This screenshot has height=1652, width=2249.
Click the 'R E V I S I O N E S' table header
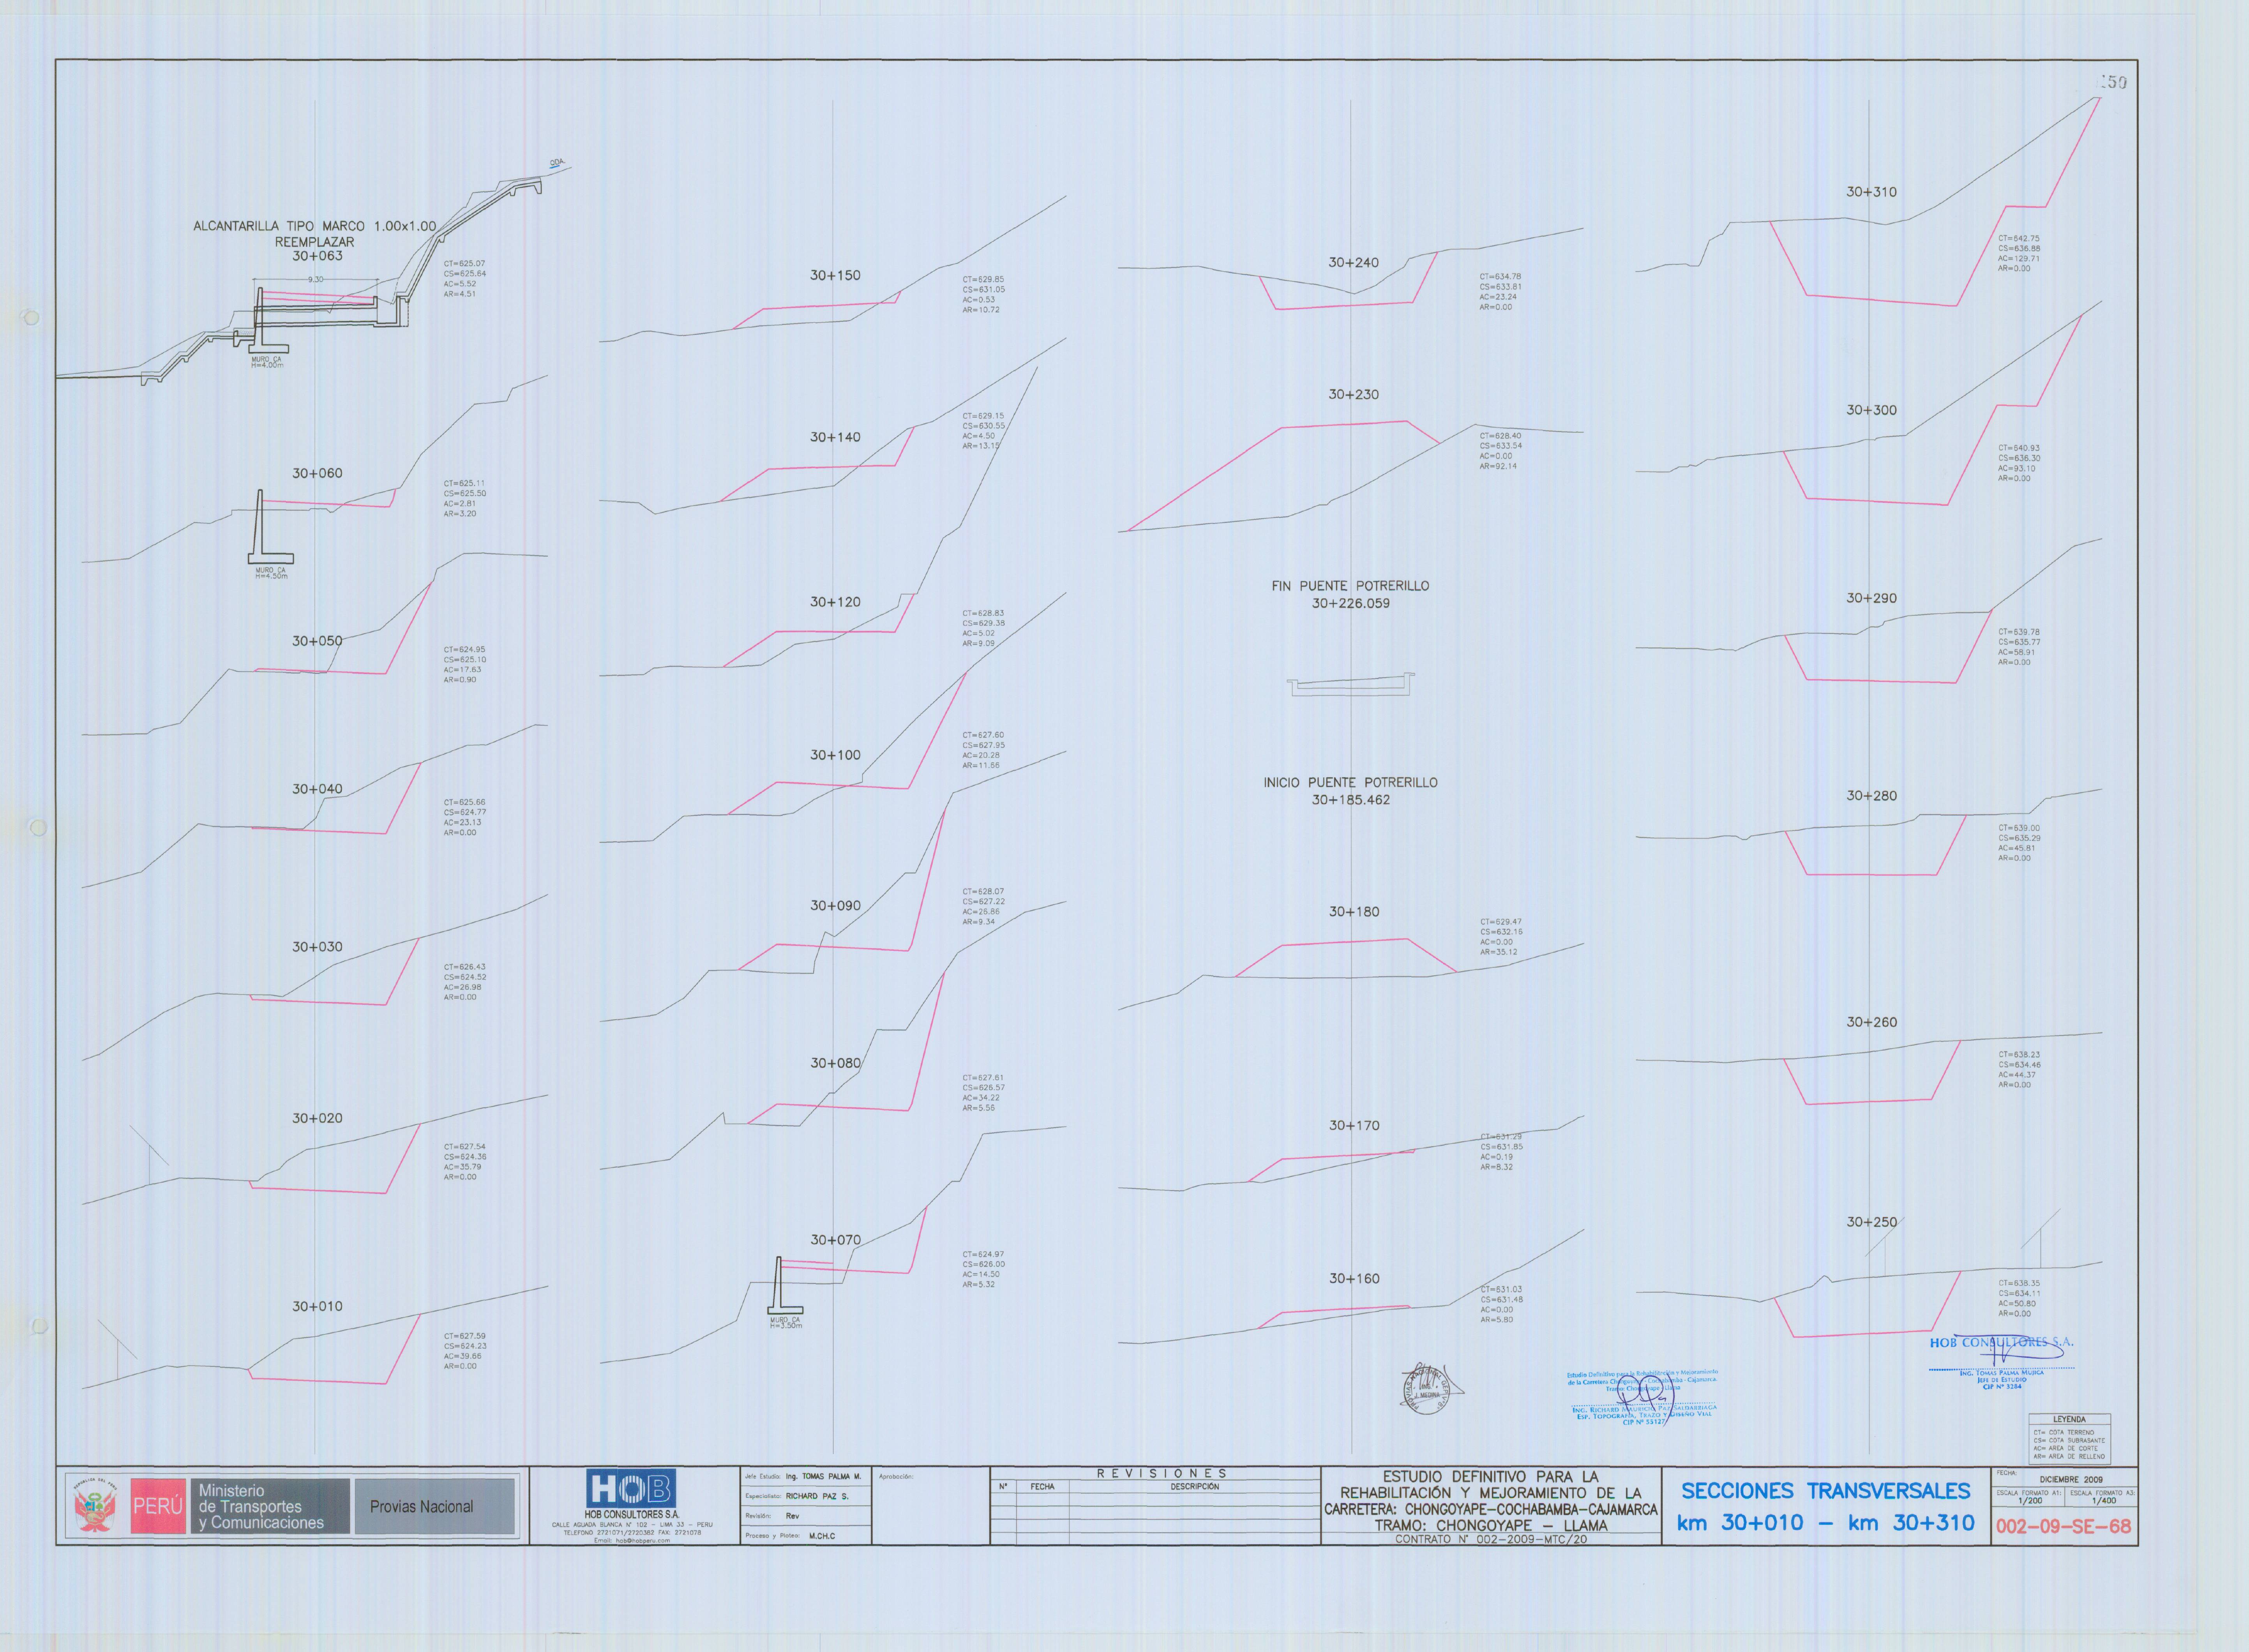[1161, 1473]
